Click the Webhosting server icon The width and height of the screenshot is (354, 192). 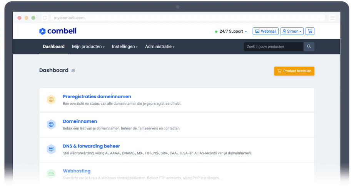pos(51,174)
